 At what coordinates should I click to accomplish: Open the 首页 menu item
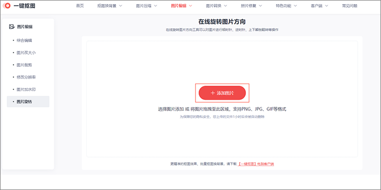click(80, 6)
